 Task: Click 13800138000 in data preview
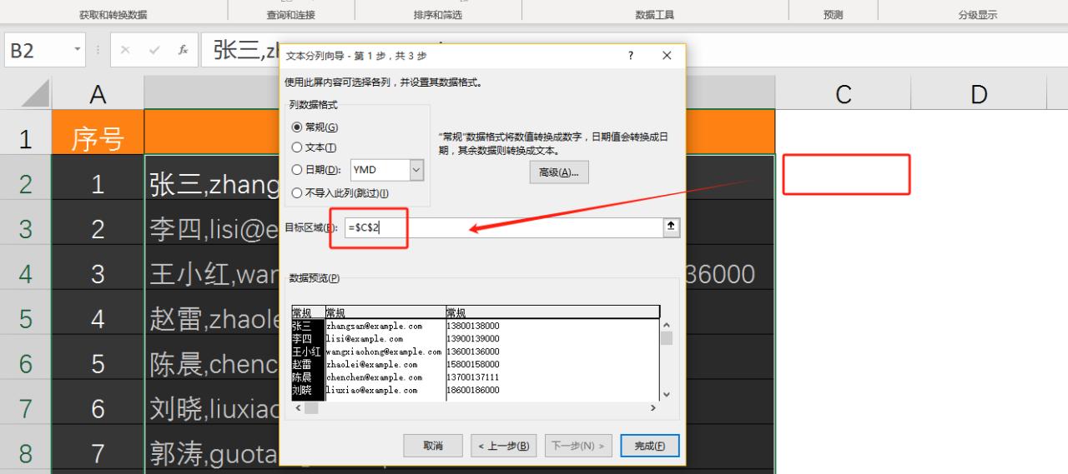pos(473,326)
